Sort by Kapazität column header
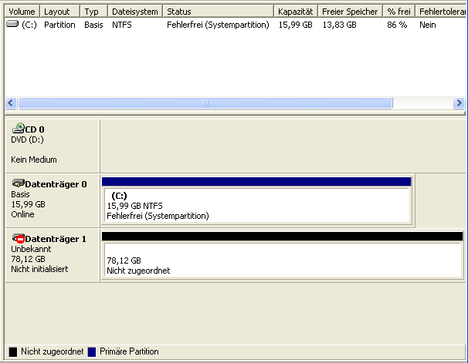Image resolution: width=468 pixels, height=363 pixels. pyautogui.click(x=296, y=12)
